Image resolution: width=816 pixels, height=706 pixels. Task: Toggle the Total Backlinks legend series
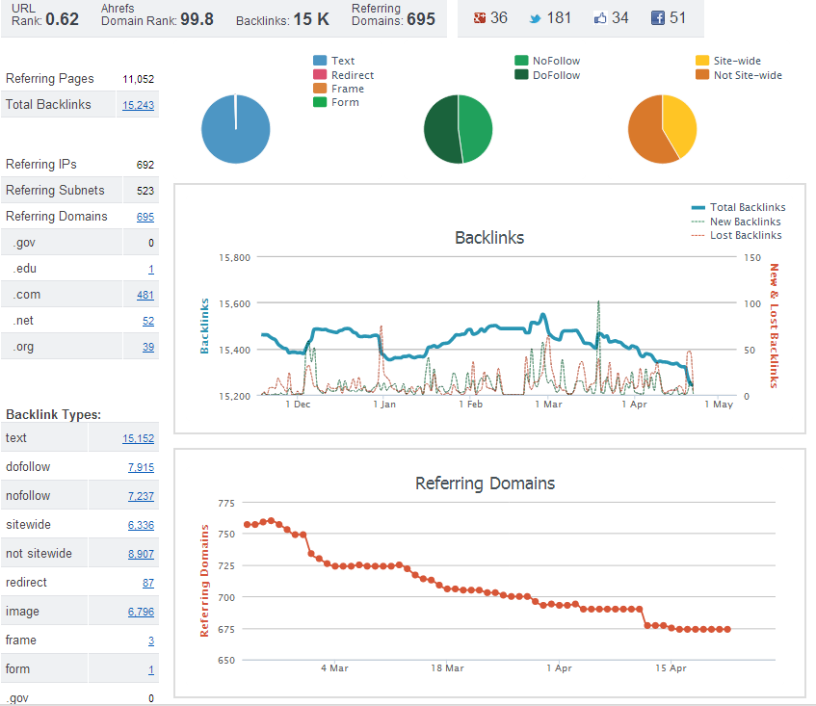[x=738, y=207]
